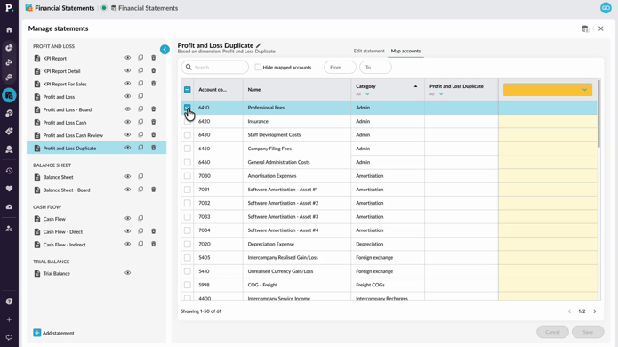The image size is (618, 347).
Task: Enable Hide mapped accounts checkbox
Action: pyautogui.click(x=258, y=67)
